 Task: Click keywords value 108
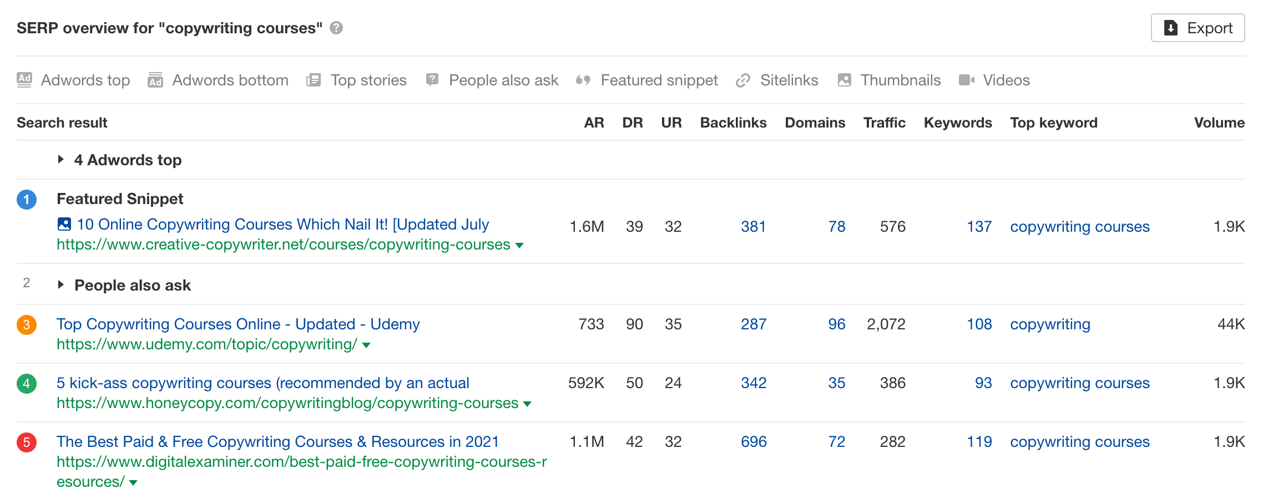point(979,324)
